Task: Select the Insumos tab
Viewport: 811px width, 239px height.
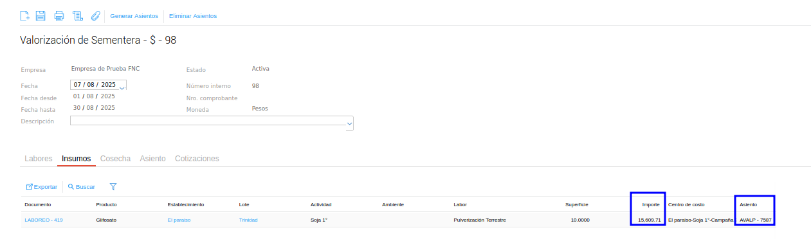Action: point(77,159)
